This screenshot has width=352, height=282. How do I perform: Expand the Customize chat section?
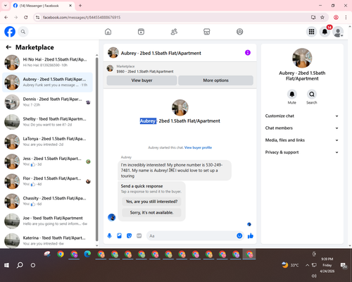click(x=302, y=116)
